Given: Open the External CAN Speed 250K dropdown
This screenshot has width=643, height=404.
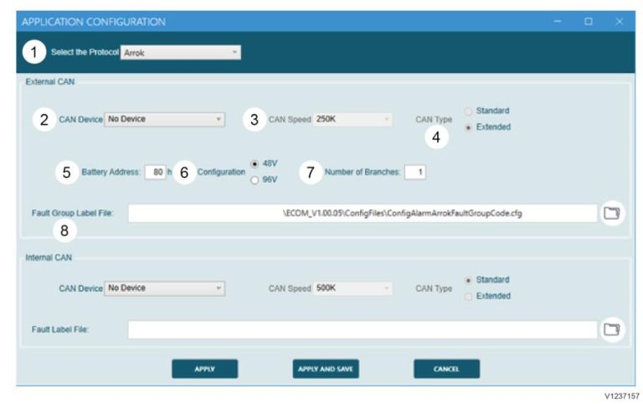Looking at the screenshot, I should pos(352,119).
